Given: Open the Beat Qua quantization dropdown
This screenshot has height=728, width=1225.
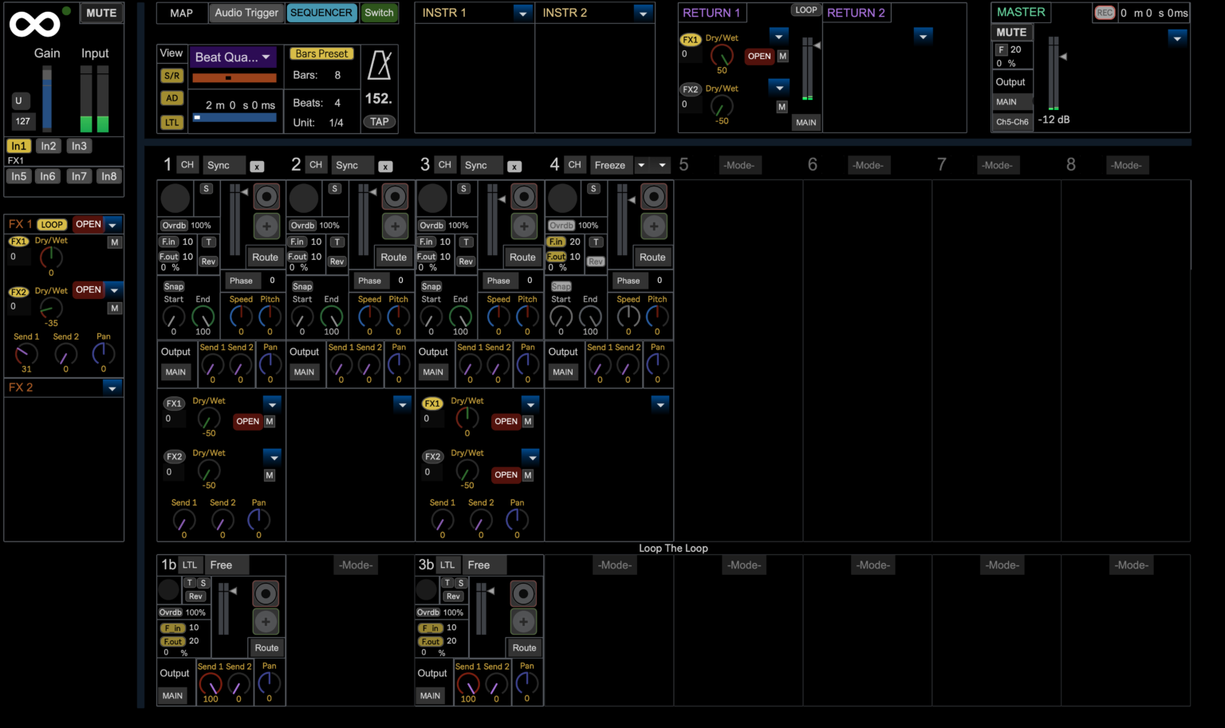Looking at the screenshot, I should 233,57.
